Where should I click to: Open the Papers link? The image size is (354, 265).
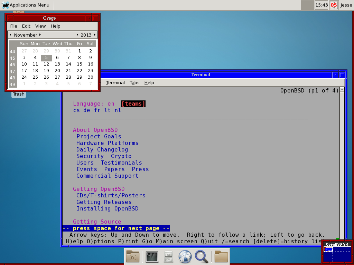pos(114,169)
